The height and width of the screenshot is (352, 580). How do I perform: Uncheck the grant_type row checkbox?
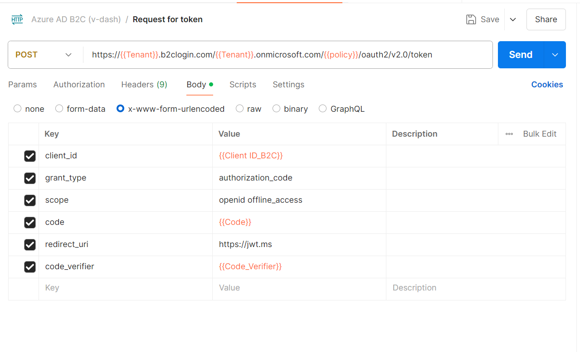[x=30, y=178]
